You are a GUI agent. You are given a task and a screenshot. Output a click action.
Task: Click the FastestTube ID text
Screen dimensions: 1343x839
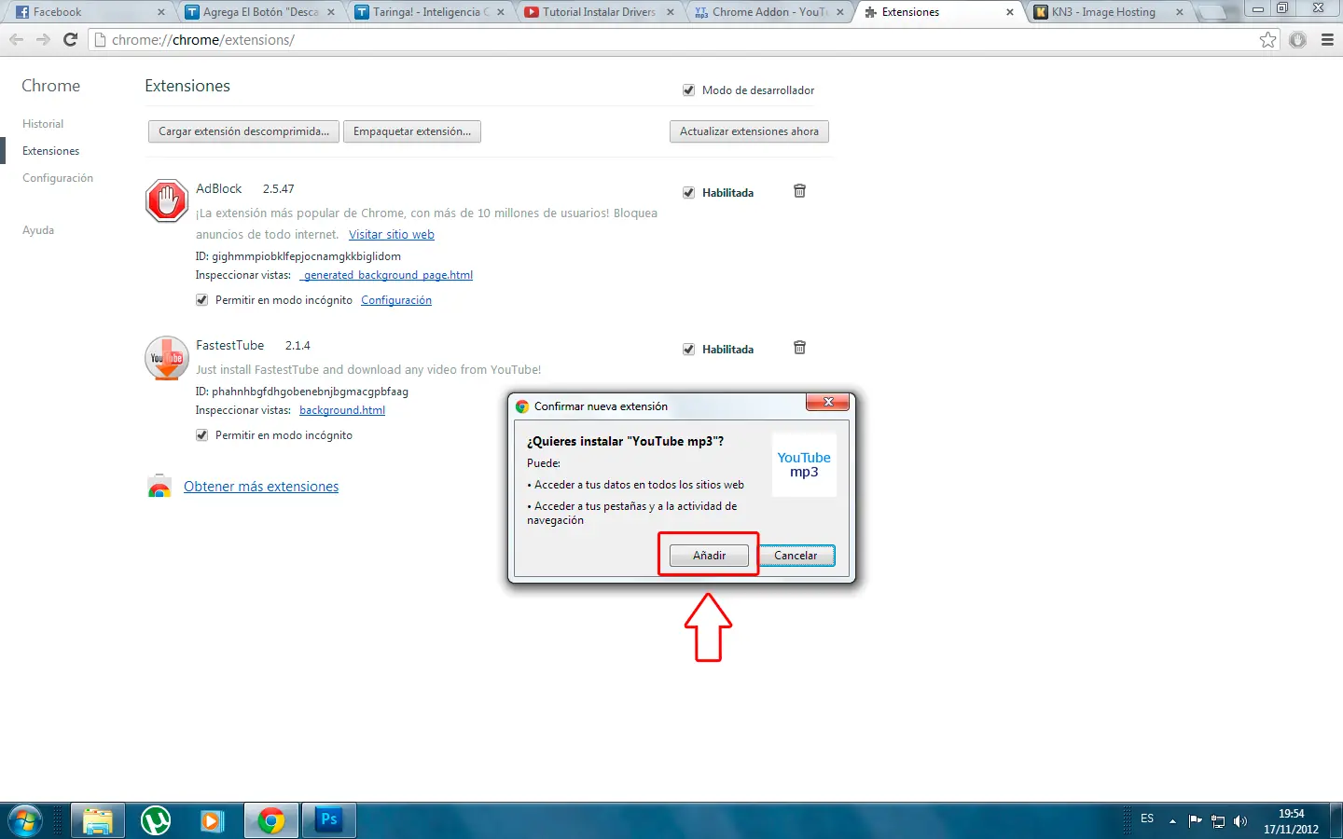[x=302, y=392]
